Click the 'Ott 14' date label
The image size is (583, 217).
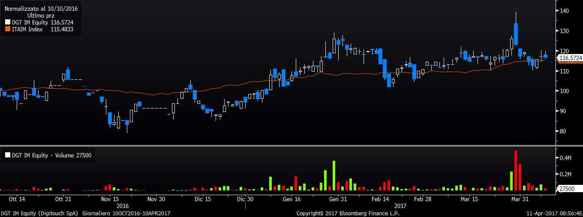pyautogui.click(x=17, y=199)
